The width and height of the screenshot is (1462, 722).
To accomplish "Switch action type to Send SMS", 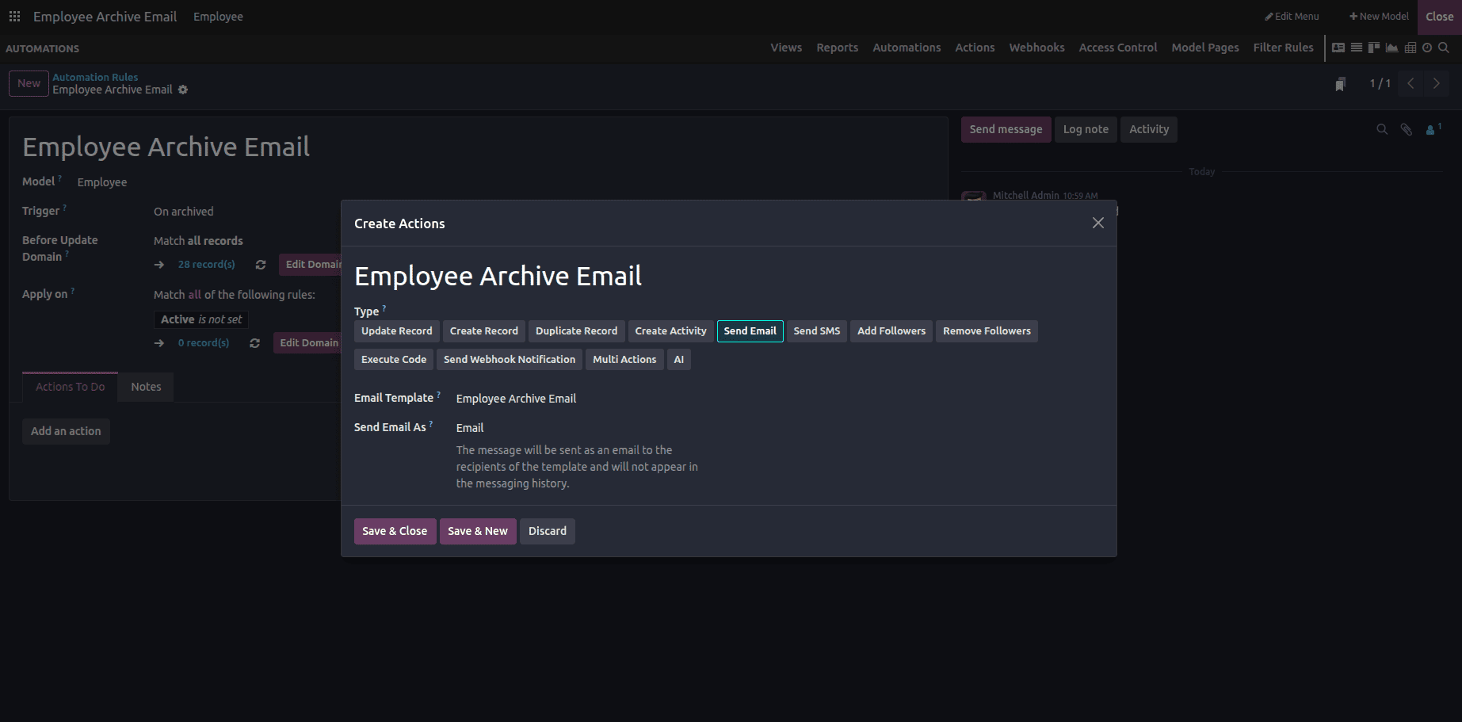I will coord(816,330).
